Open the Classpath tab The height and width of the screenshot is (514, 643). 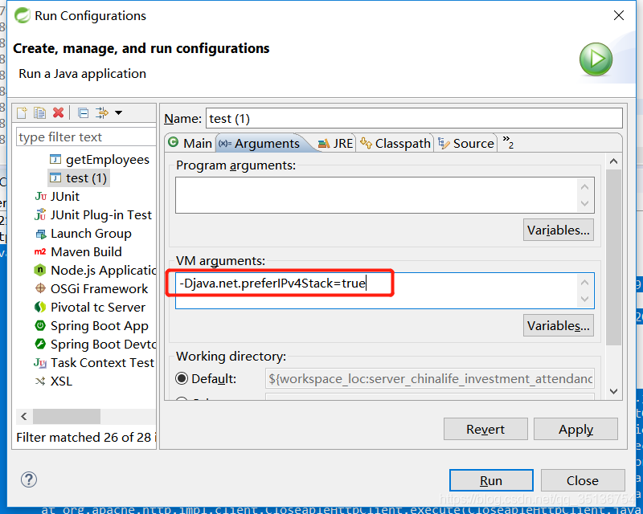[395, 143]
